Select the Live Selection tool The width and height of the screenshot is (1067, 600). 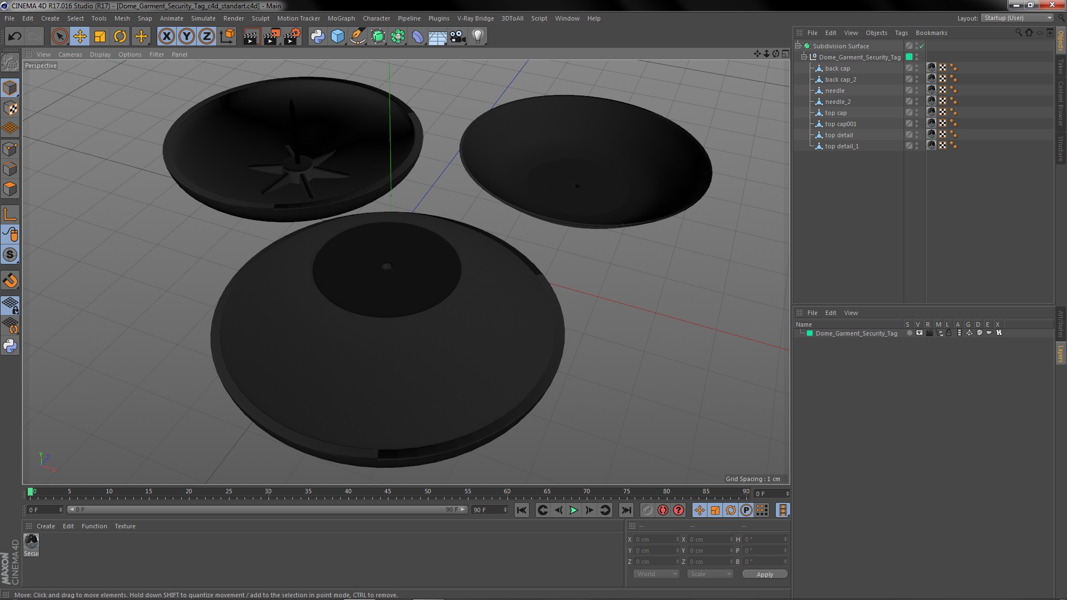pyautogui.click(x=59, y=37)
